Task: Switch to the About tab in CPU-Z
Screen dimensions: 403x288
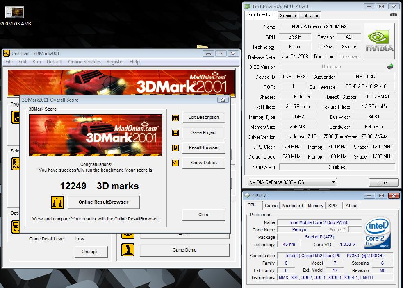Action: 351,206
